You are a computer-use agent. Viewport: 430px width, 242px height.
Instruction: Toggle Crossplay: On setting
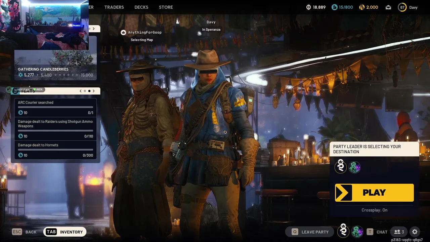375,210
